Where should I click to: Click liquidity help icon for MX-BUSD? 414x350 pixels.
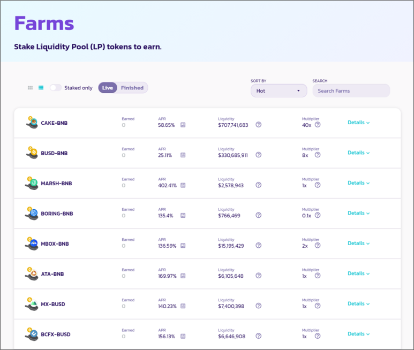258,306
